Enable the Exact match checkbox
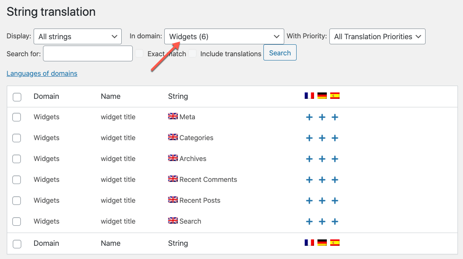 (140, 54)
